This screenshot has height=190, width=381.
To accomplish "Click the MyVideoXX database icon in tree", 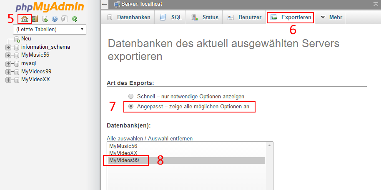I will click(17, 80).
